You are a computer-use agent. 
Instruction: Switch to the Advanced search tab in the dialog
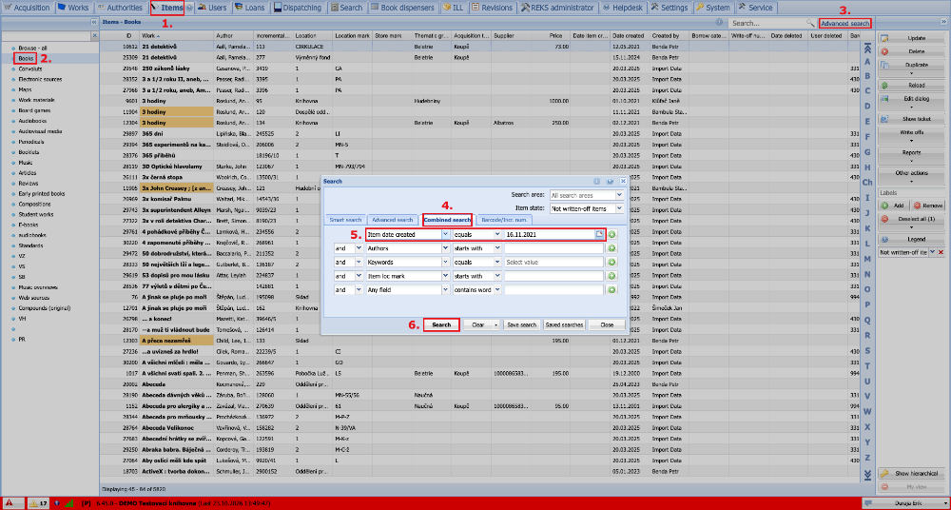click(x=393, y=219)
